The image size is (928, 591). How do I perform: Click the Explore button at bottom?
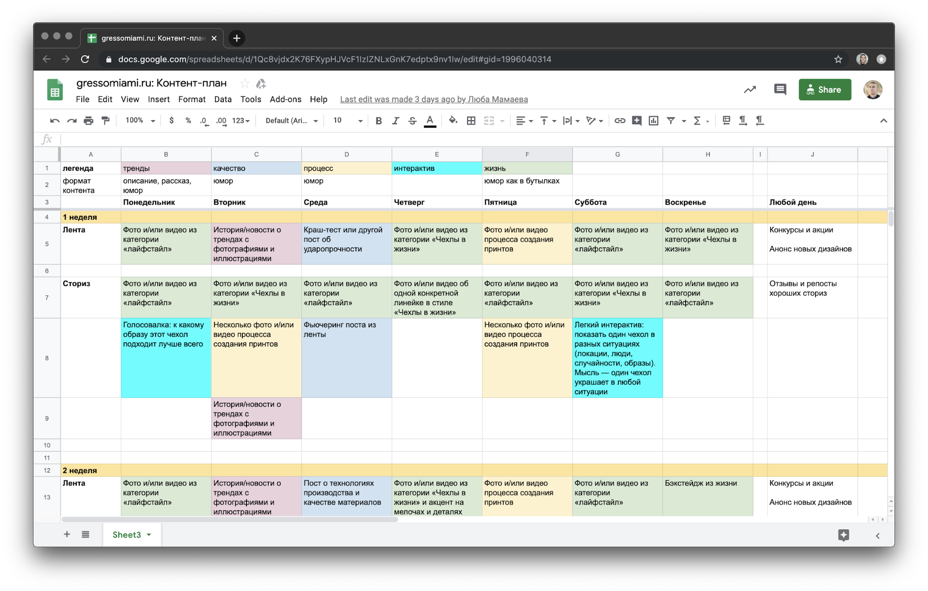pos(844,535)
